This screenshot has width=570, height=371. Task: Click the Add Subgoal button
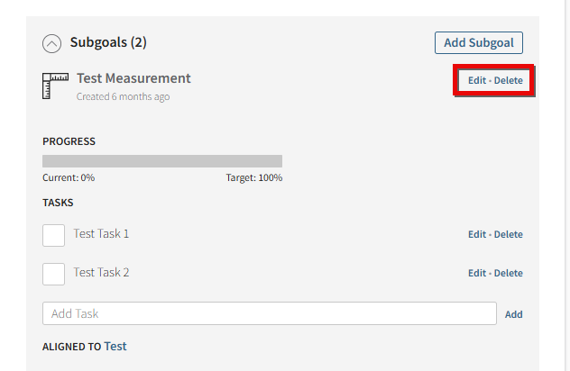coord(479,43)
